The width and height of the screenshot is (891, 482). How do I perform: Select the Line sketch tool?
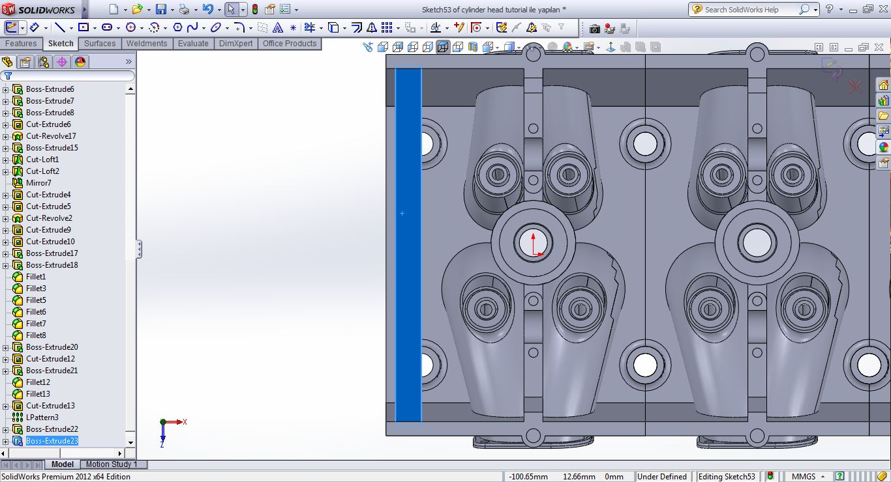60,27
